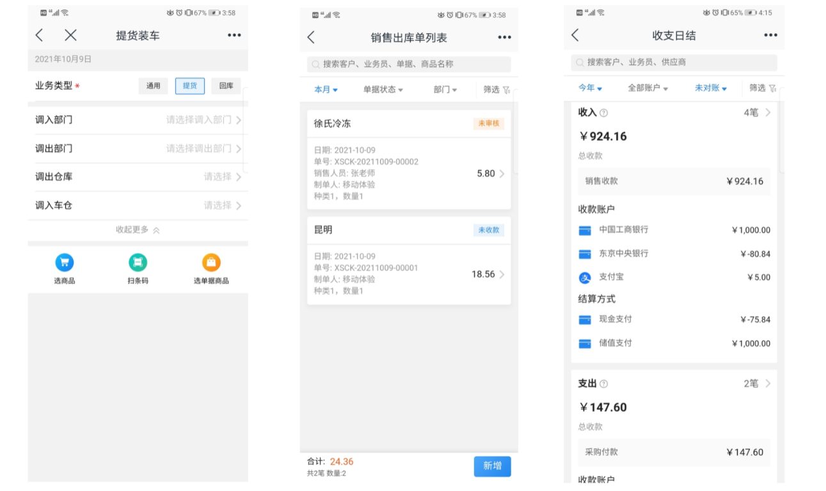The height and width of the screenshot is (491, 826).
Task: Open 筛选 filter in 收支日结
Action: pos(762,88)
